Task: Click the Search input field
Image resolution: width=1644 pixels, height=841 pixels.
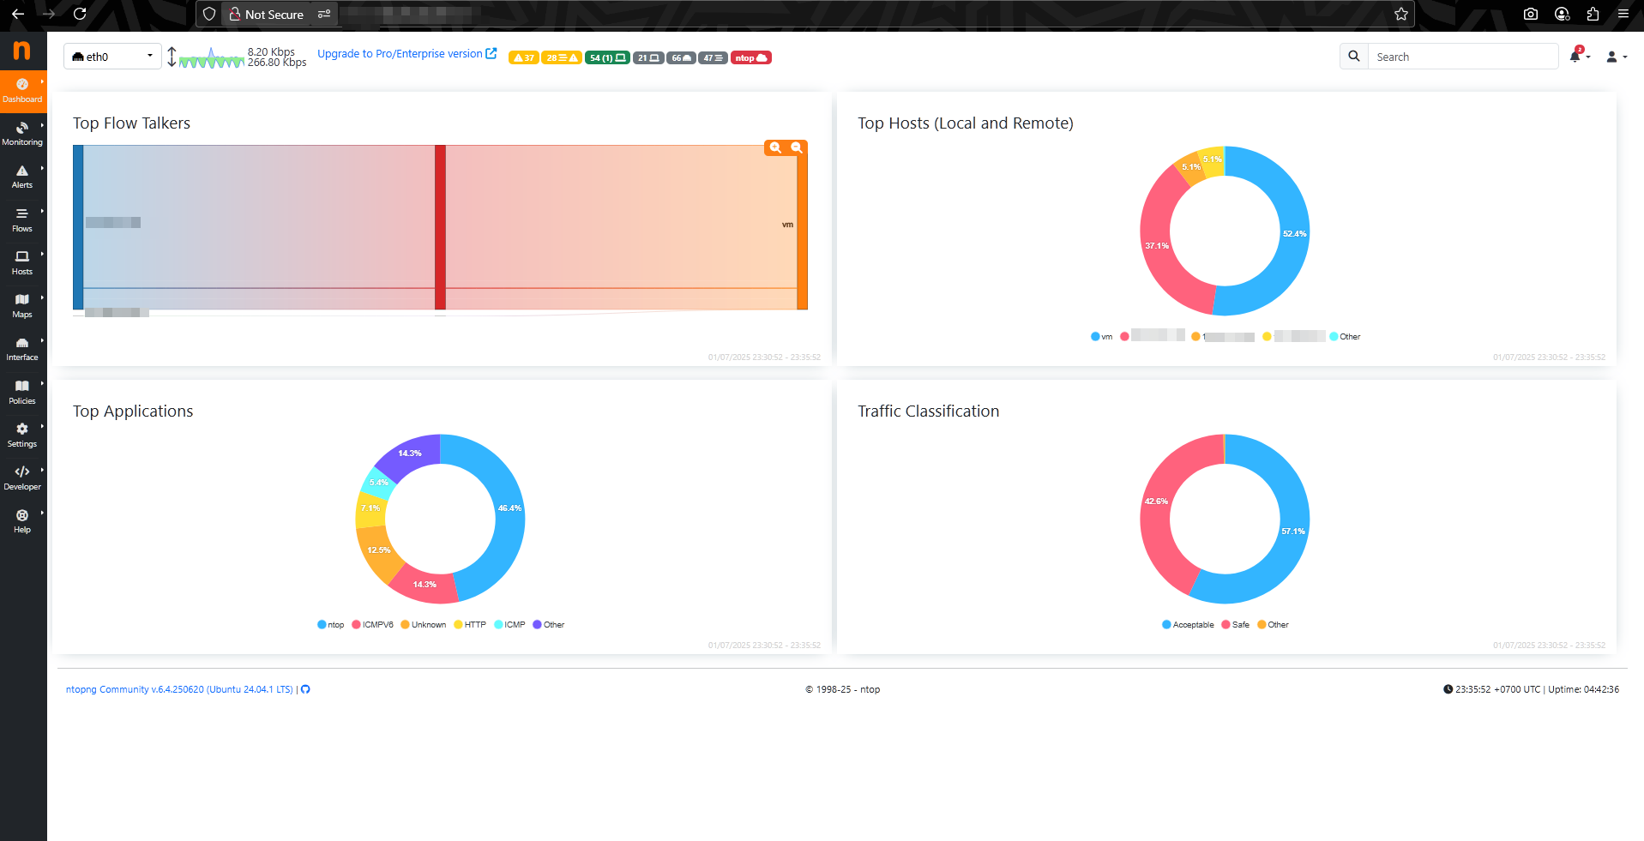Action: (1462, 57)
